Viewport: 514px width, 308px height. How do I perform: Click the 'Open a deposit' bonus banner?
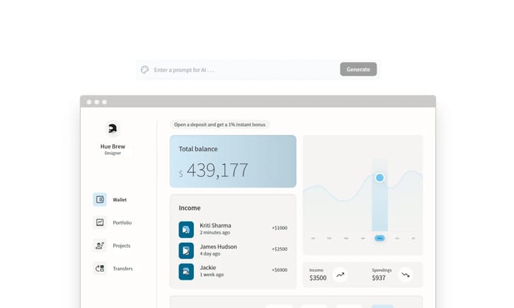(219, 125)
